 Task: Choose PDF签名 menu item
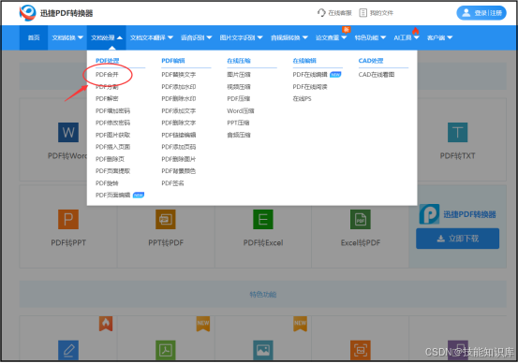(172, 183)
